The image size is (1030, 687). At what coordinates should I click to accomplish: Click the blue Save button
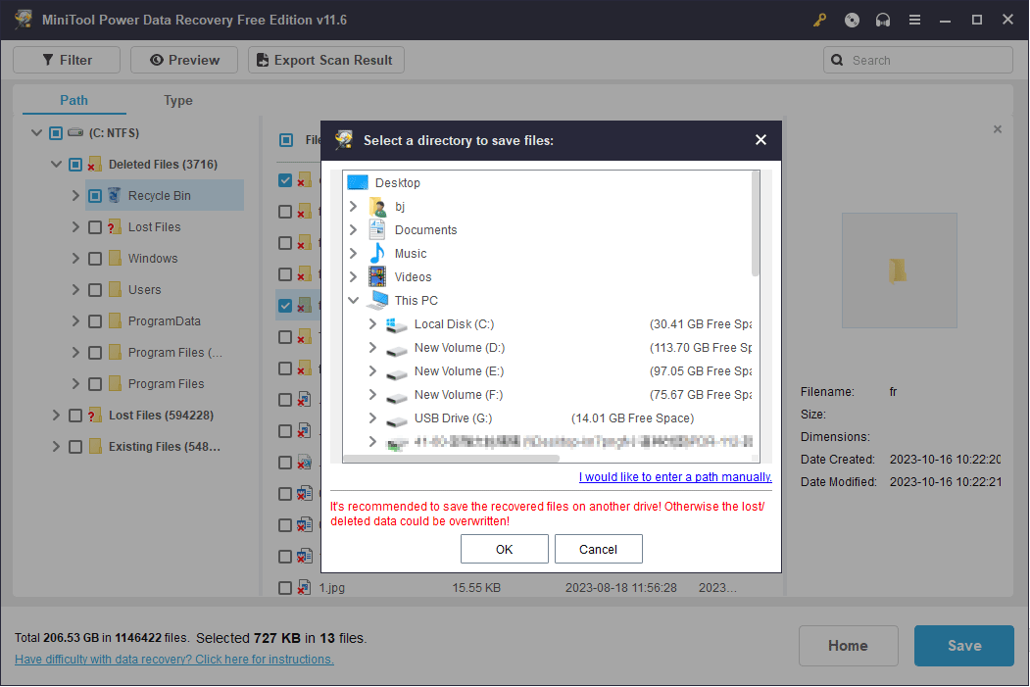coord(963,646)
